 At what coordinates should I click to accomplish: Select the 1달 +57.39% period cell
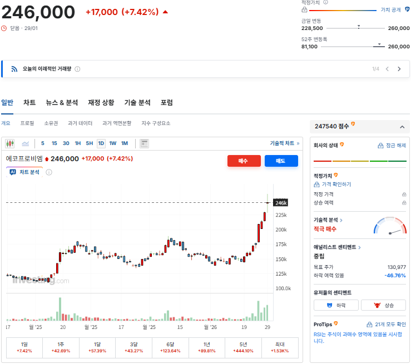click(x=97, y=347)
